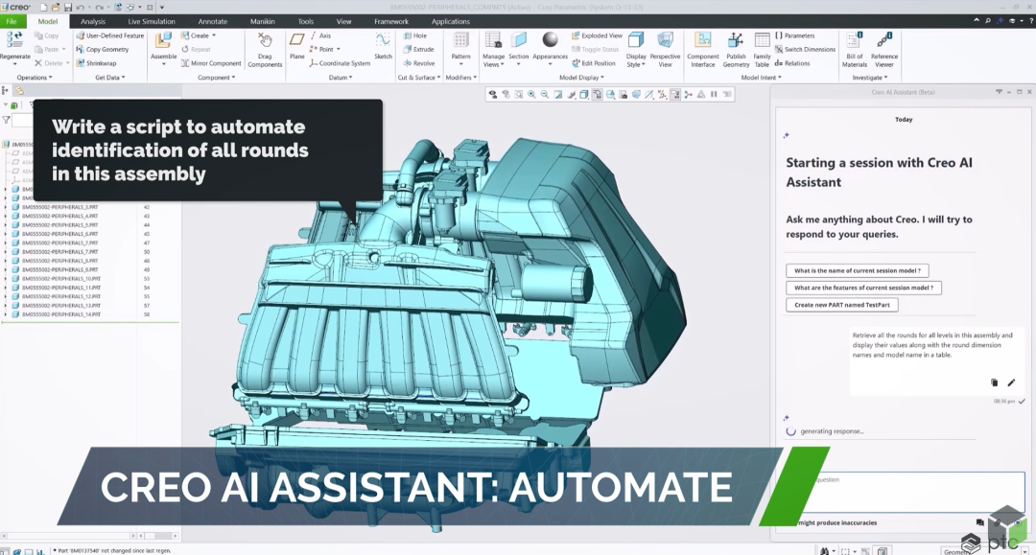1036x555 pixels.
Task: Click 'What are the features of current session model ?'
Action: coord(863,288)
